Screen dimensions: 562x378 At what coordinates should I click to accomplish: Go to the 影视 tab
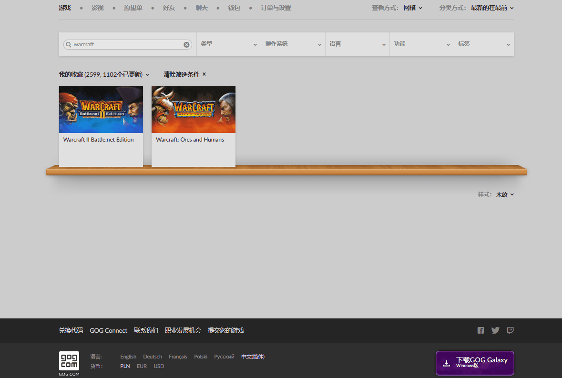tap(98, 8)
